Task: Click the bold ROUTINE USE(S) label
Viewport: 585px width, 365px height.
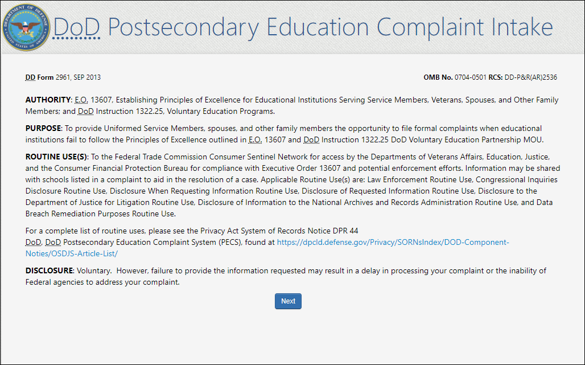Action: pyautogui.click(x=56, y=157)
